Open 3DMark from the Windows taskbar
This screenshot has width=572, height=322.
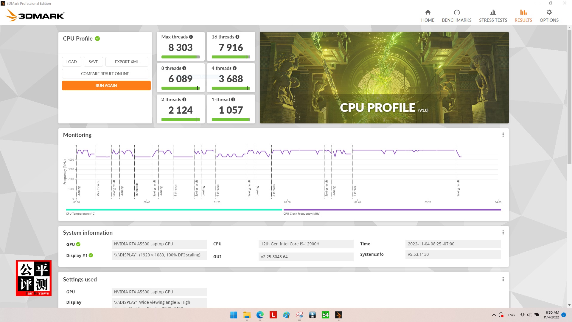pyautogui.click(x=339, y=315)
